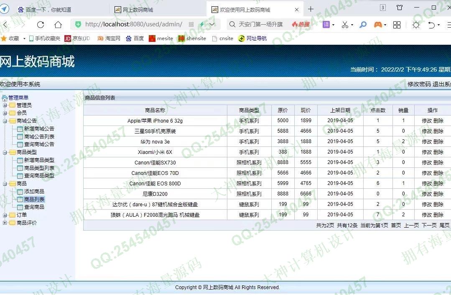This screenshot has width=451, height=295.
Task: Go to 首页 in pagination
Action: [396, 226]
